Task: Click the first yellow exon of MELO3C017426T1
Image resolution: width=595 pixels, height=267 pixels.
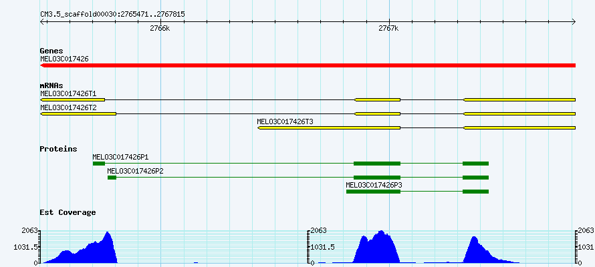Action: click(72, 99)
